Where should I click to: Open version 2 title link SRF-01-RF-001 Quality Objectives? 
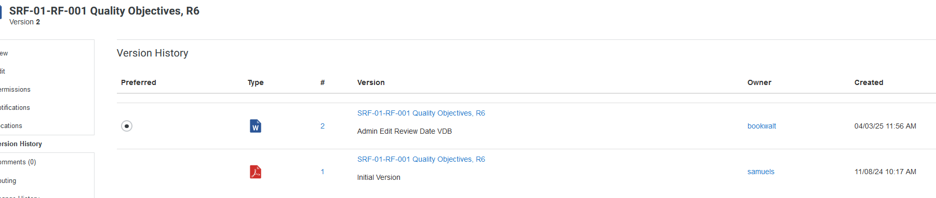point(421,113)
